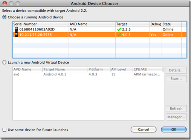Open AVD Details... button
191x140 pixels.
point(176,70)
